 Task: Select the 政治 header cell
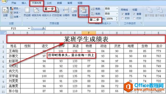coord(103,46)
